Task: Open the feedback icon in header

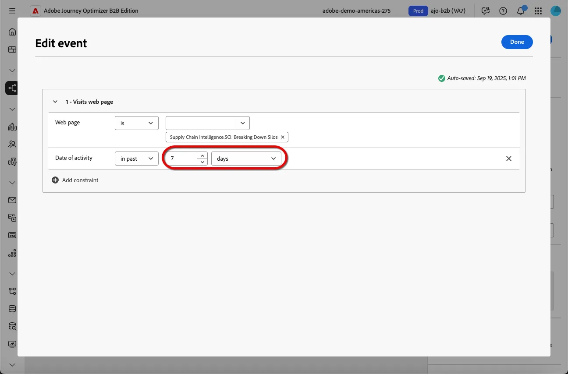Action: 485,11
